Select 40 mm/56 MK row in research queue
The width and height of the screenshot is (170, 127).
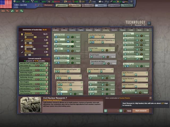(34, 69)
